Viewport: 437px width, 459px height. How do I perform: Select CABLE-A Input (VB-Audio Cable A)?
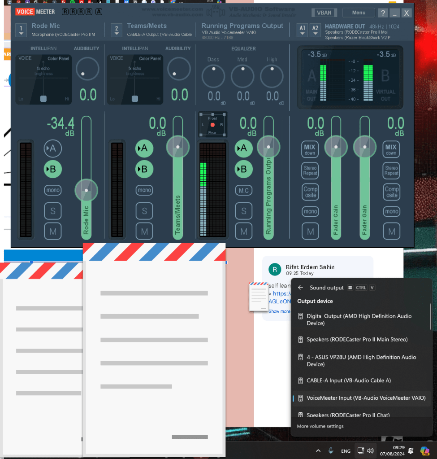pyautogui.click(x=362, y=380)
